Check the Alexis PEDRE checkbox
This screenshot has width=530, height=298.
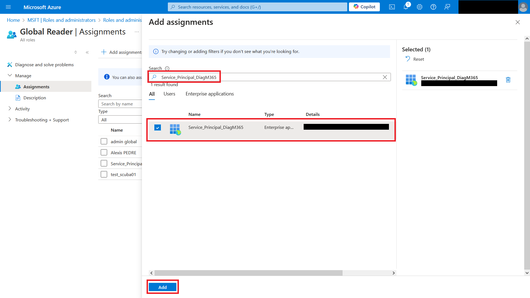(104, 153)
